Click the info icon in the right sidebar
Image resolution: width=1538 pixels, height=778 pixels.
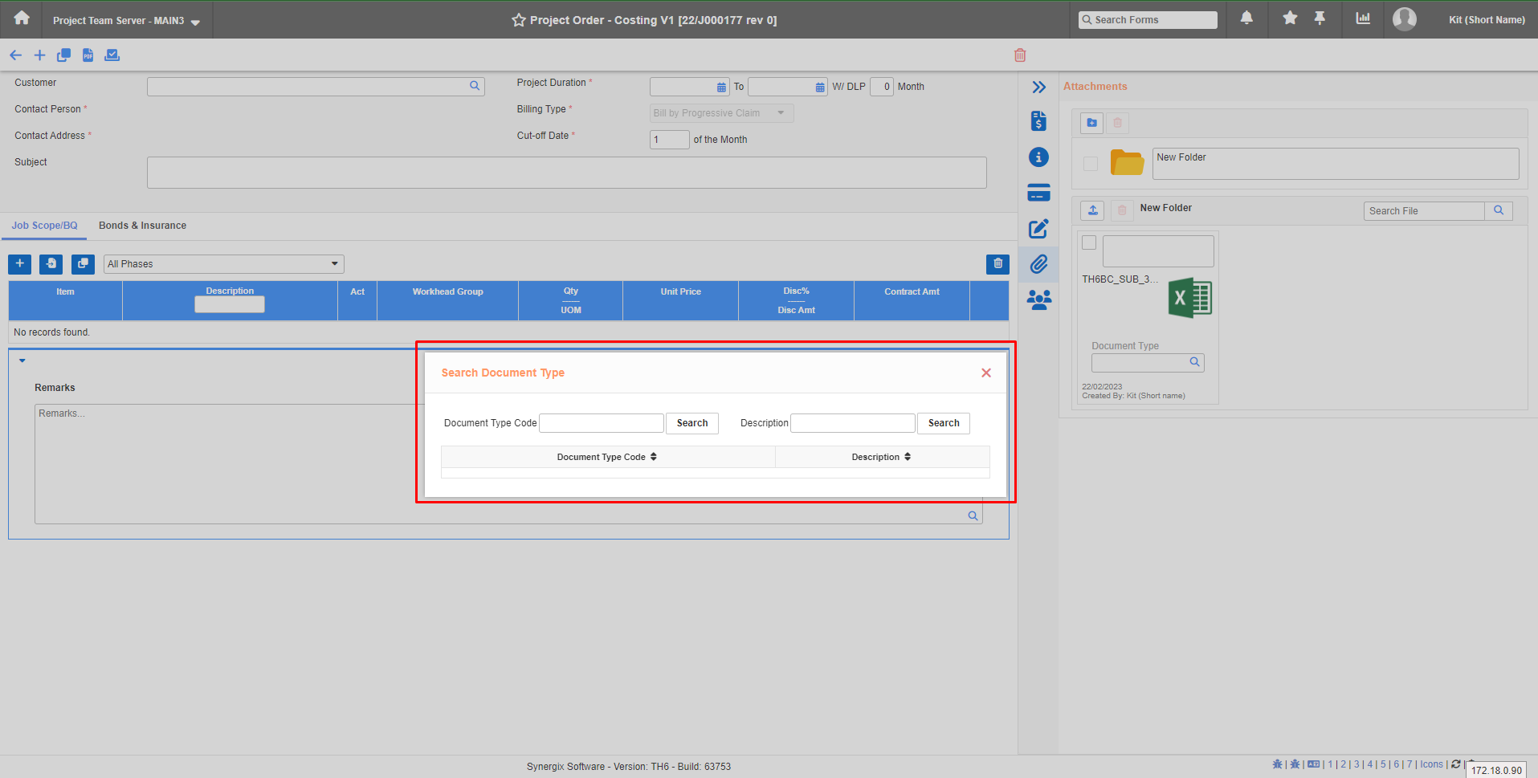click(x=1038, y=157)
